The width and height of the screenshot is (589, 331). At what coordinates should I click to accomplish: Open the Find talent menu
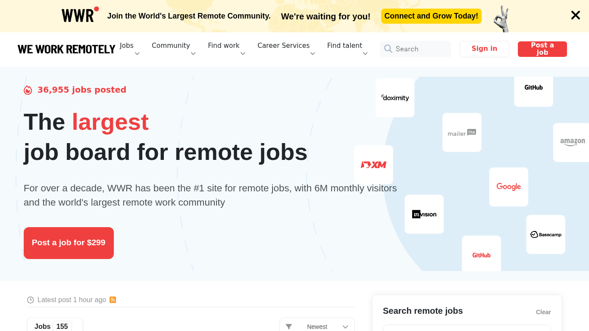(347, 48)
